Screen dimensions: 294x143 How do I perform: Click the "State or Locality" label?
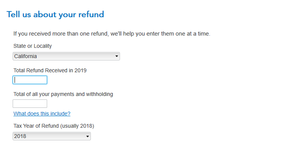33,46
